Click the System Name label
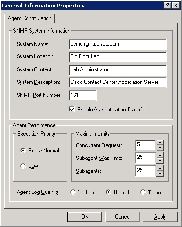 pos(33,44)
